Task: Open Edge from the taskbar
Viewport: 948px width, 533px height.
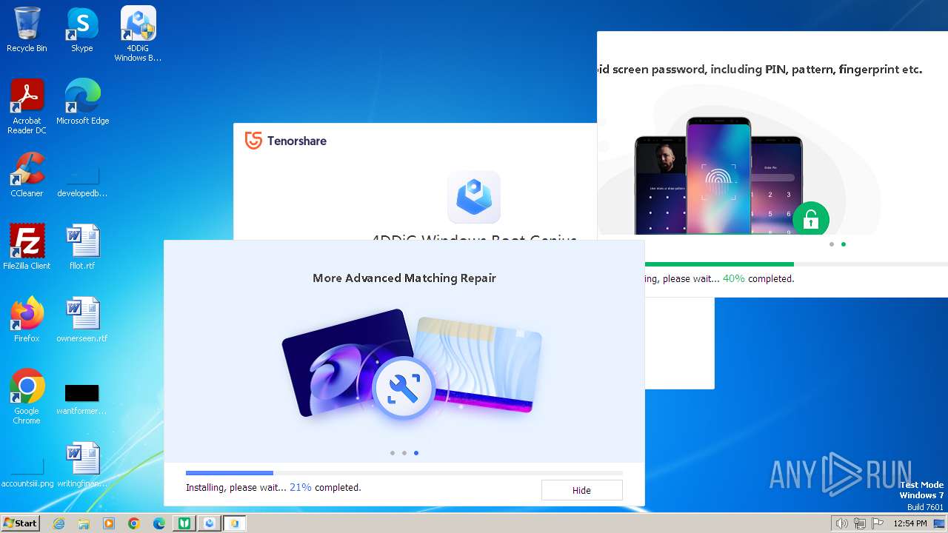Action: pyautogui.click(x=159, y=523)
